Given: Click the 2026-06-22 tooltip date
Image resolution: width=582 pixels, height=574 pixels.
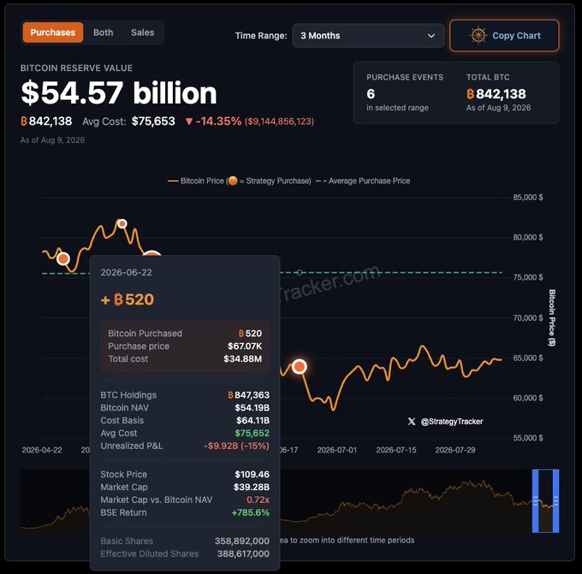Looking at the screenshot, I should pyautogui.click(x=126, y=272).
